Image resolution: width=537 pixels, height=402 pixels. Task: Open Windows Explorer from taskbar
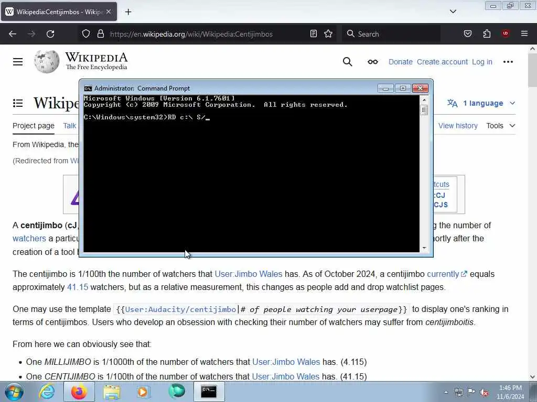(112, 392)
